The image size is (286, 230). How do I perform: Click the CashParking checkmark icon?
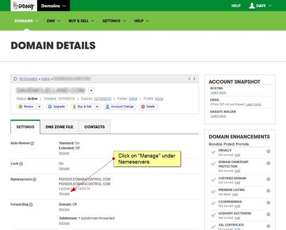click(x=213, y=203)
